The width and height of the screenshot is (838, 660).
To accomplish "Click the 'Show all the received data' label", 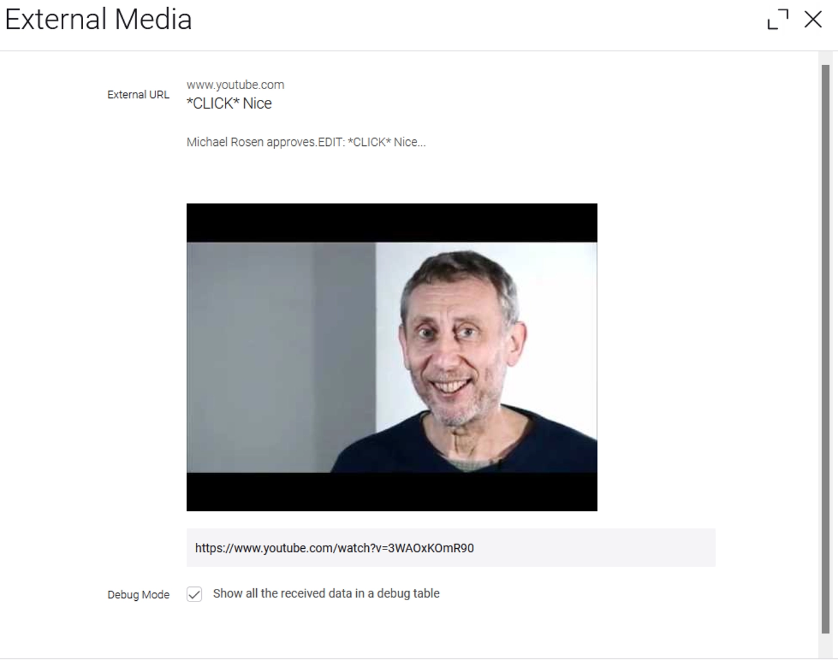I will click(x=326, y=594).
